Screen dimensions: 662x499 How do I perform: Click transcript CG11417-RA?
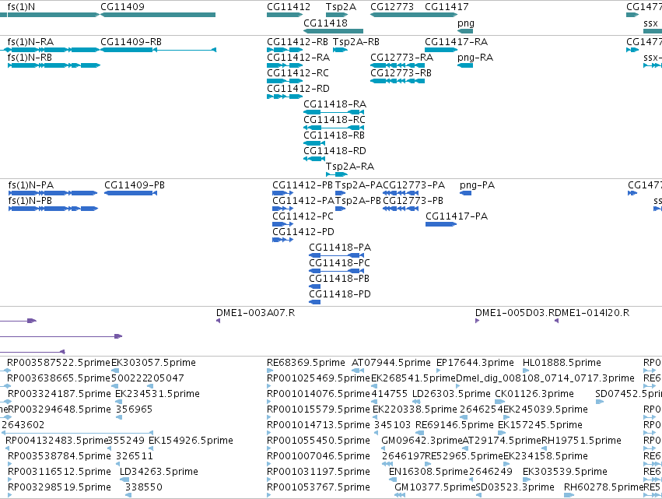tap(456, 42)
